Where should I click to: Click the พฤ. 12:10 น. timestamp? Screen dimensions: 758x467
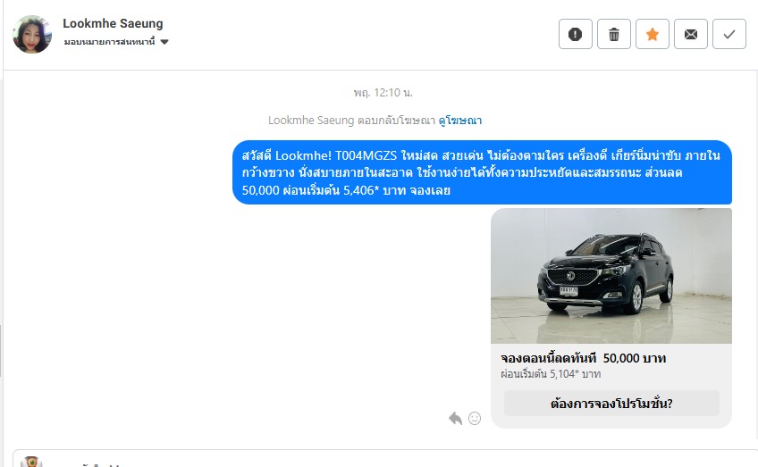tap(383, 93)
